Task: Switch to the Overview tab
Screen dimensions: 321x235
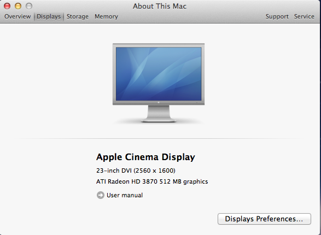Action: click(x=17, y=16)
